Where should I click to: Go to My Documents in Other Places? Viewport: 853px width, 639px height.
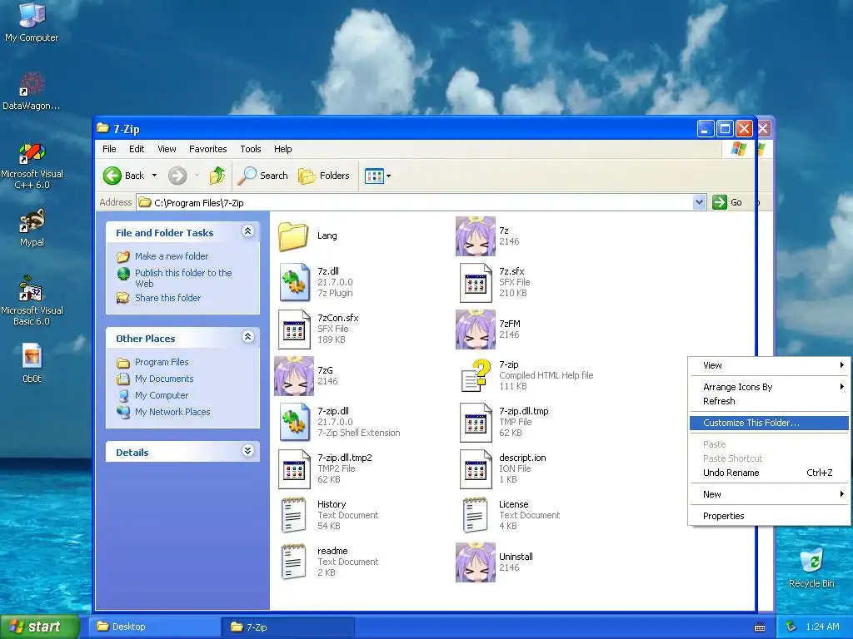[164, 379]
